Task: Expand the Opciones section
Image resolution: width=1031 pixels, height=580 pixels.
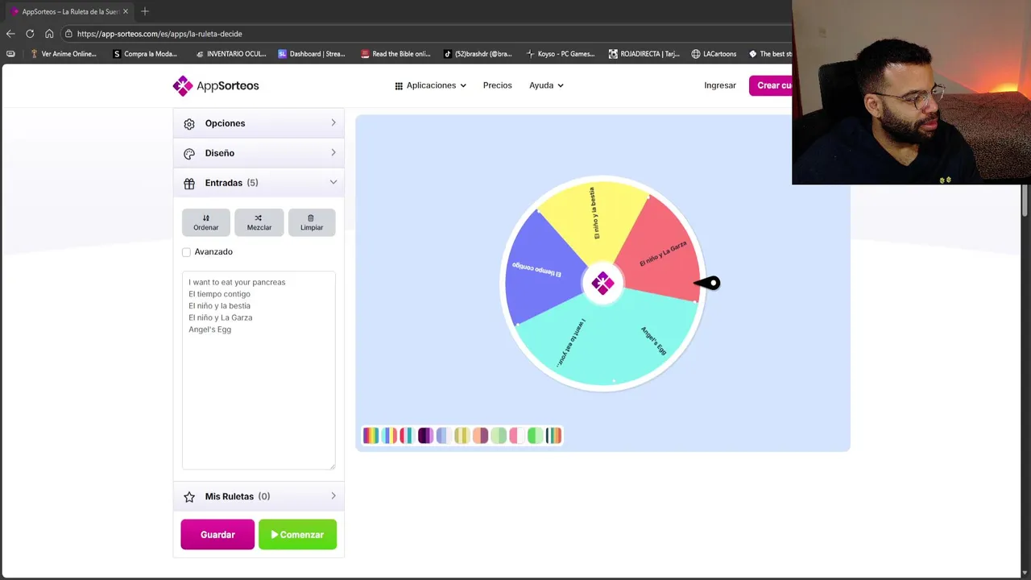Action: click(x=259, y=123)
